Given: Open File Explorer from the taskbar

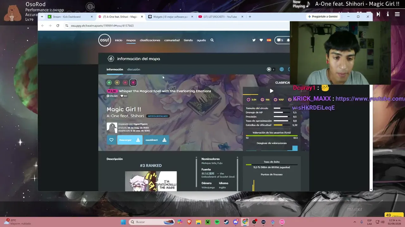Looking at the screenshot, I should pyautogui.click(x=198, y=222).
